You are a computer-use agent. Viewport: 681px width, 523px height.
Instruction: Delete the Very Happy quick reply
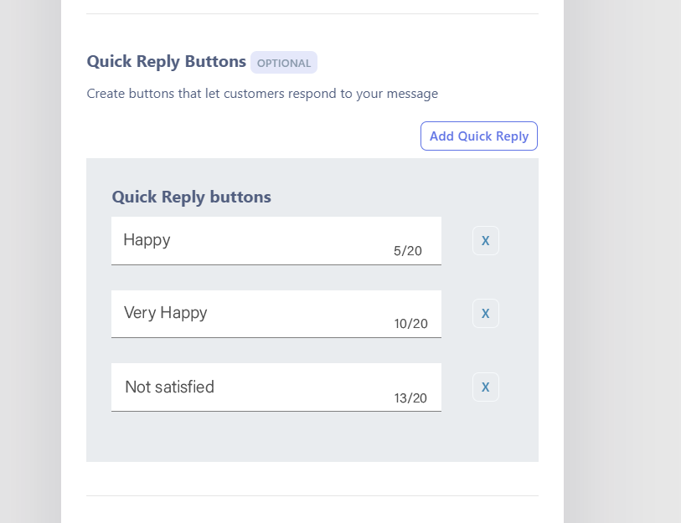point(485,314)
